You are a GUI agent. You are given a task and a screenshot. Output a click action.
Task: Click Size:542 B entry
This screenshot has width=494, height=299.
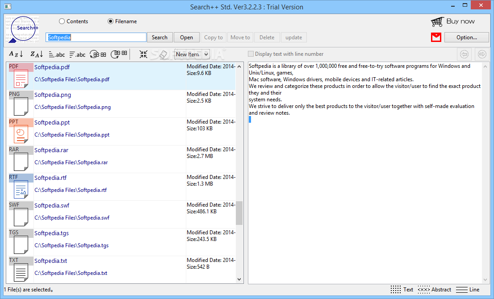pos(198,267)
